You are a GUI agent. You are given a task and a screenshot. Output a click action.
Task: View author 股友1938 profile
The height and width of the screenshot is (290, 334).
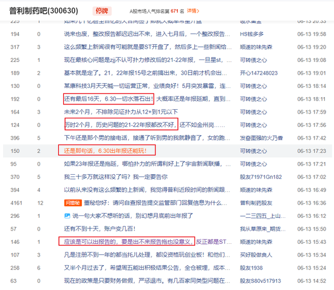(x=251, y=268)
